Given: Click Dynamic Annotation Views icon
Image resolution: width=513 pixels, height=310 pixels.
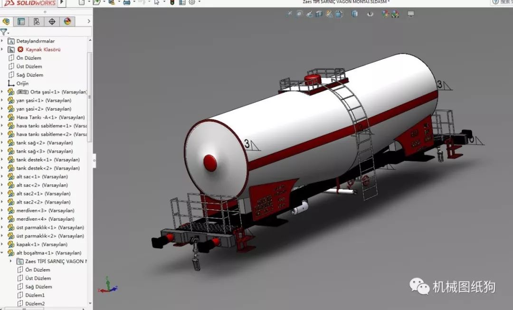Looking at the screenshot, I should click(x=329, y=14).
